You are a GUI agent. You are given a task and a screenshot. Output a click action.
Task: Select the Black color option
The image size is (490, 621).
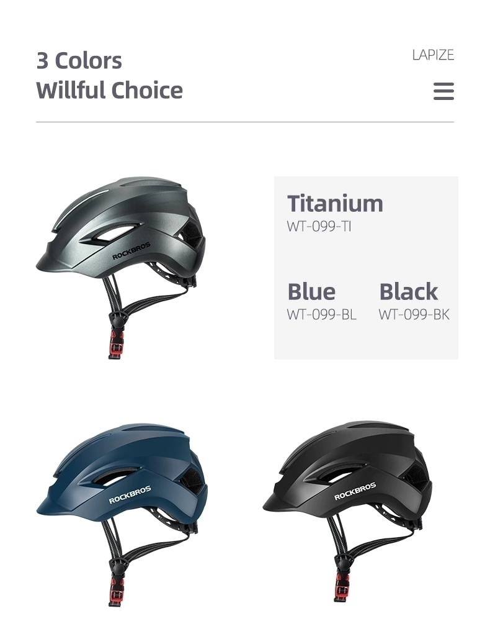pyautogui.click(x=408, y=292)
